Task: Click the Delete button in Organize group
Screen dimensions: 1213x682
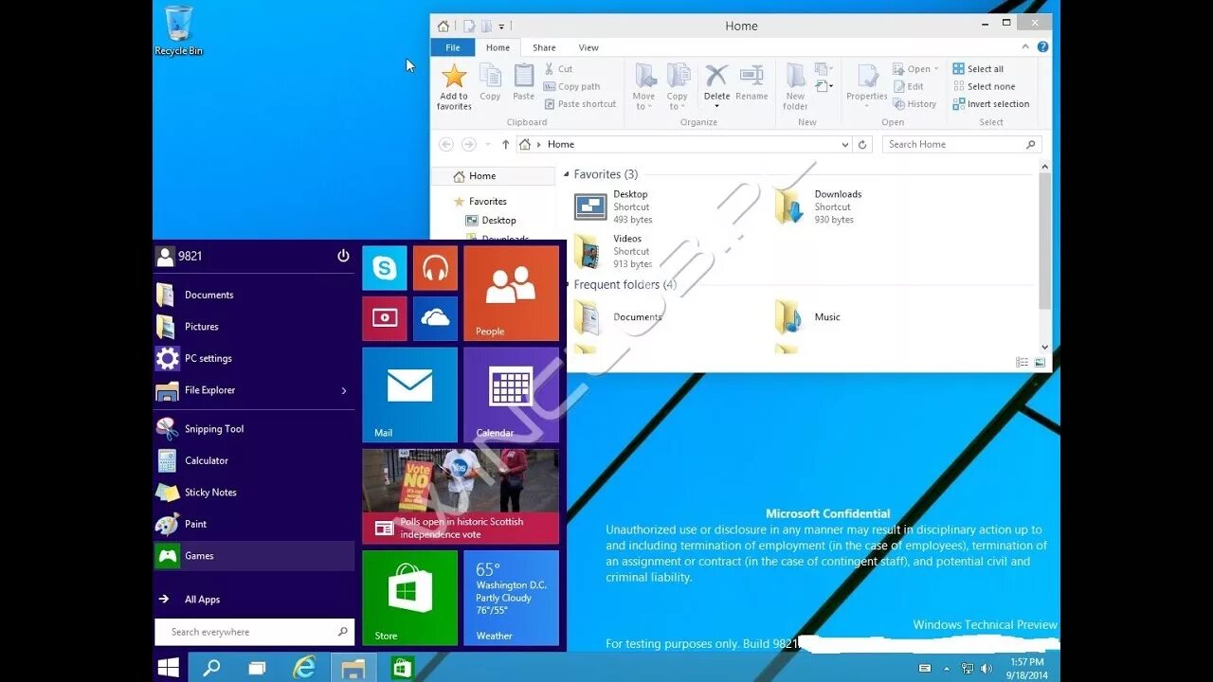Action: (x=717, y=86)
